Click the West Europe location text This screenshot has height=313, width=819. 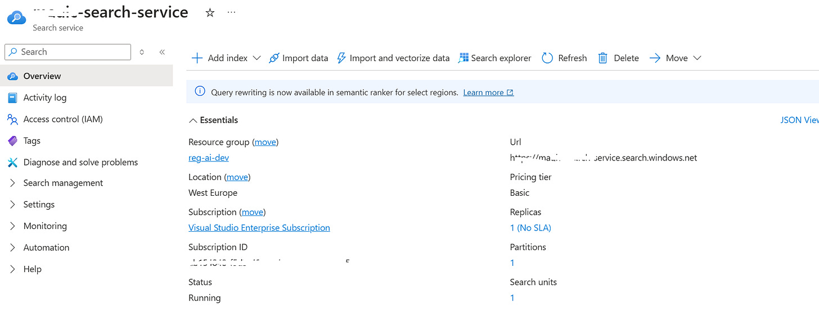(213, 192)
